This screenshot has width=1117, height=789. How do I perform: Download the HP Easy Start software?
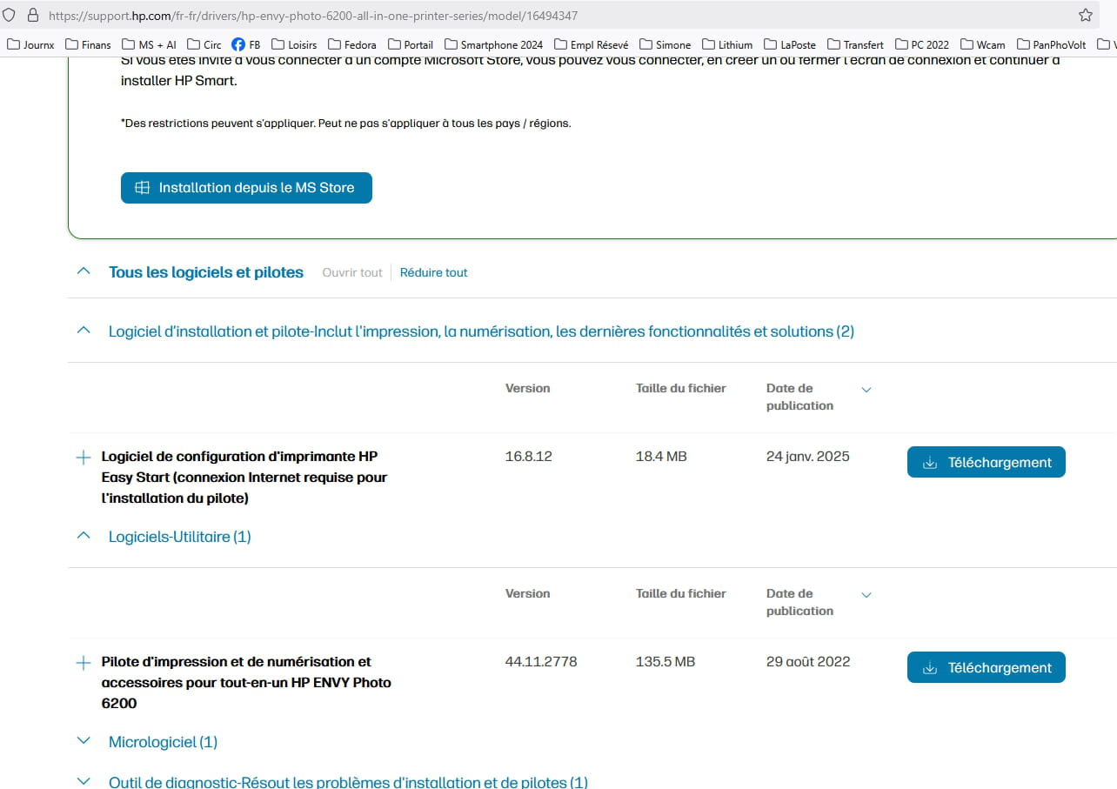click(986, 463)
